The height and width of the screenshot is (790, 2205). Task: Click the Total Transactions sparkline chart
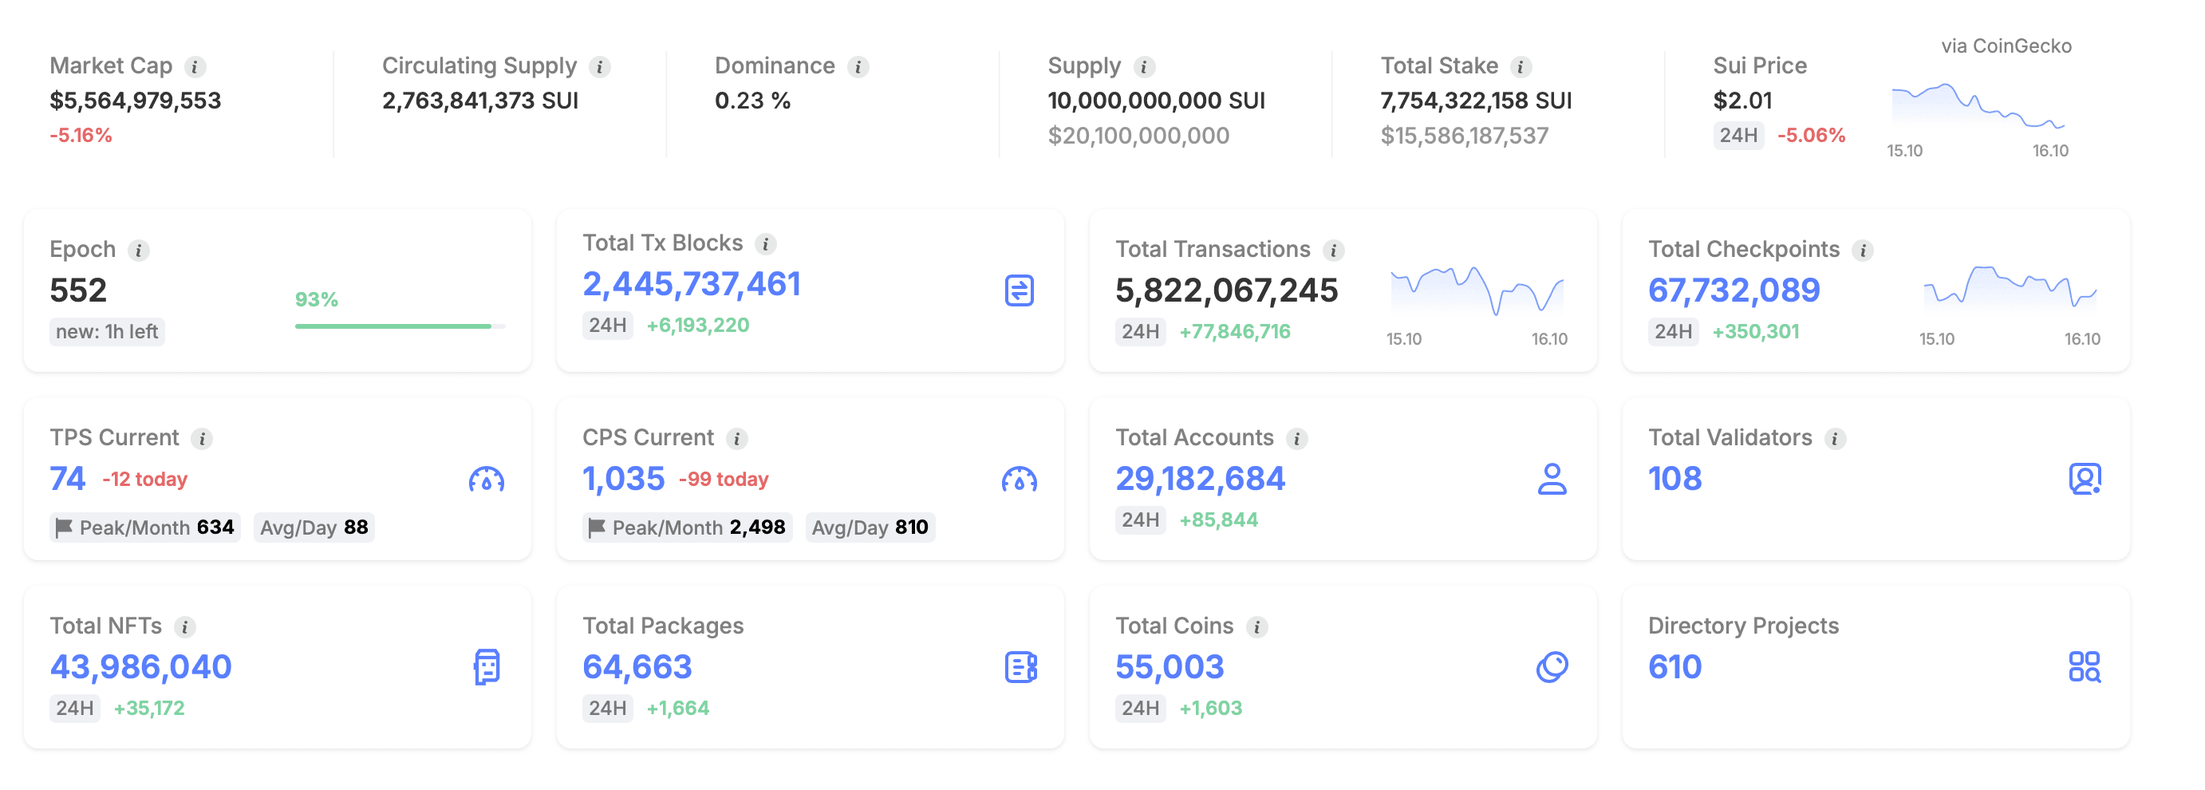(1477, 291)
